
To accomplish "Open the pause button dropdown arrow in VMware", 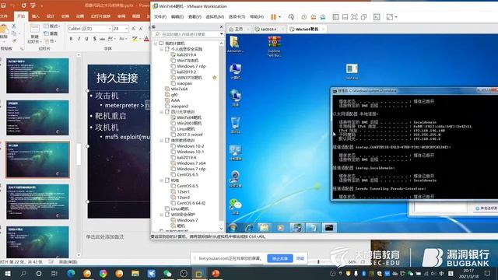I will pos(279,17).
